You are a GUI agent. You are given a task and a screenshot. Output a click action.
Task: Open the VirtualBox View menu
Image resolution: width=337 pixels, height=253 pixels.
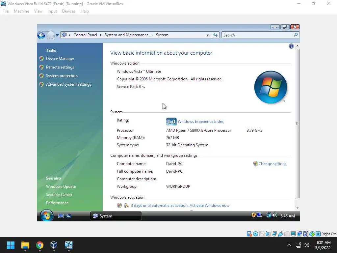pos(38,11)
